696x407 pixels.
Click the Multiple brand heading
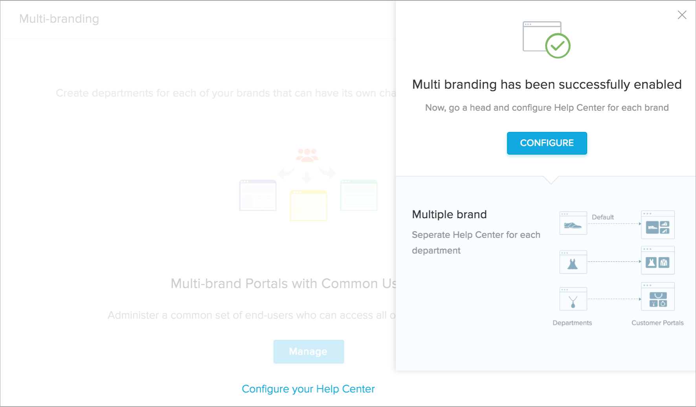449,214
